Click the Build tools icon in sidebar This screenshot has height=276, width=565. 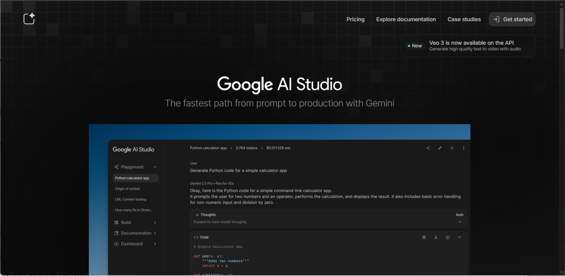pyautogui.click(x=117, y=222)
